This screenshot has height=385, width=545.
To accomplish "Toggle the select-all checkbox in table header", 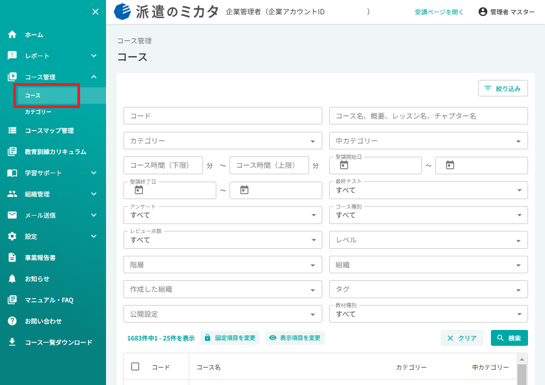I will click(135, 366).
